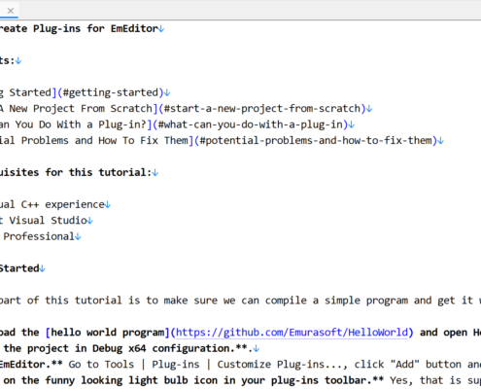This screenshot has width=481, height=389.
Task: Place cursor in the Visual Studio line
Action: 48,221
